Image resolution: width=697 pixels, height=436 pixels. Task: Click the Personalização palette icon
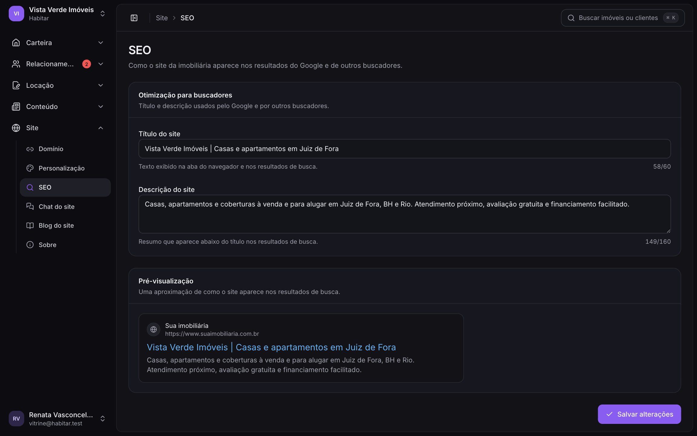[x=30, y=168]
